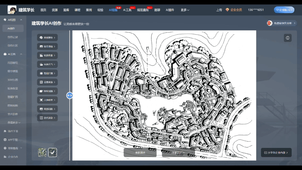Image resolution: width=302 pixels, height=170 pixels.
Task: Click the generated site plan image
Action: click(164, 96)
